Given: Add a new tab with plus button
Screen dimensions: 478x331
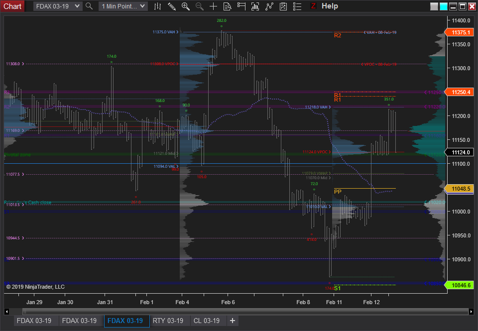Looking at the screenshot, I should click(x=233, y=321).
